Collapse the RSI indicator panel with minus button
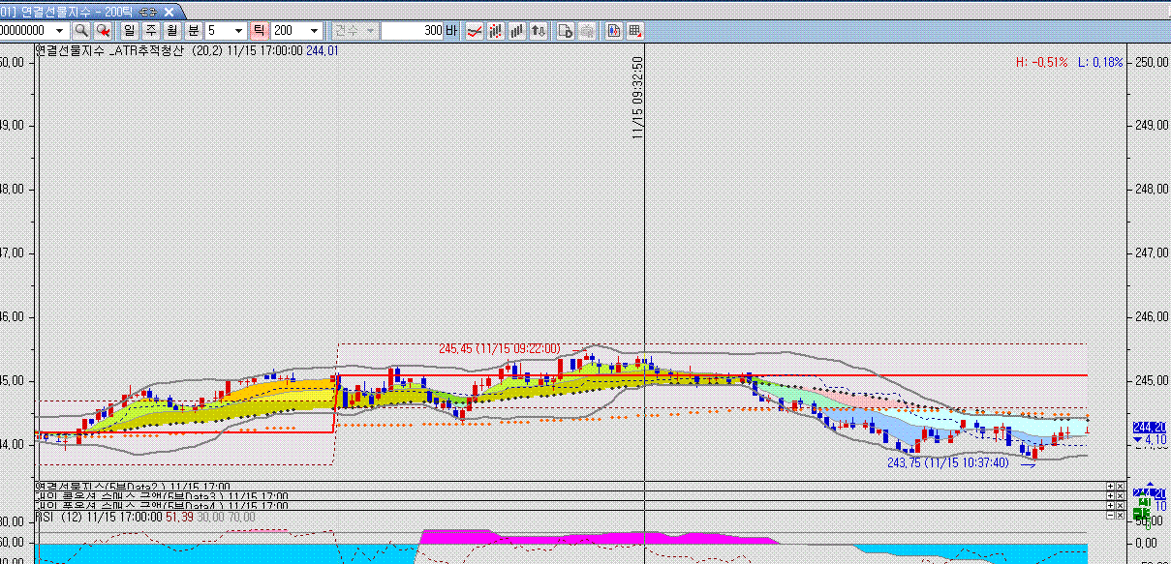This screenshot has width=1171, height=564. 1110,517
